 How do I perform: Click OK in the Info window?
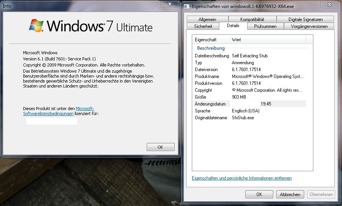(x=160, y=147)
